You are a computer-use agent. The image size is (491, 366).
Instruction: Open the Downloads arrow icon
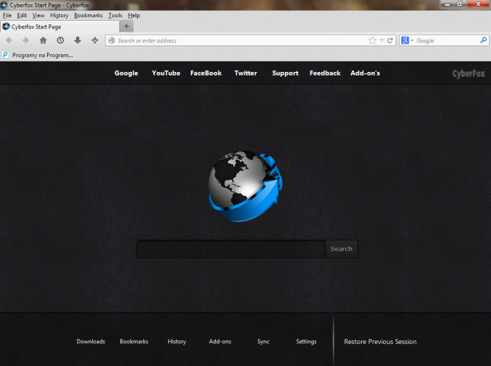pos(77,40)
